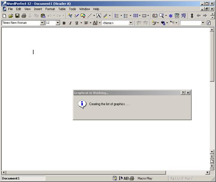This screenshot has height=182, width=216.
Task: Select the Highlight marker tool
Action: click(x=106, y=16)
